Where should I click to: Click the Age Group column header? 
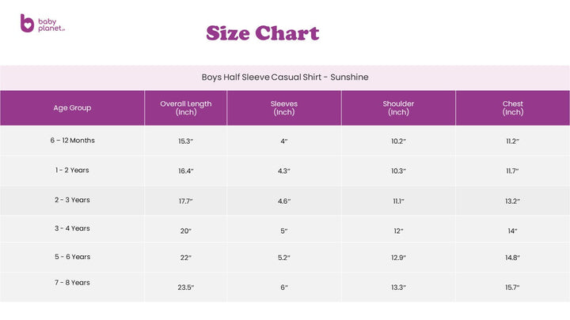point(72,107)
